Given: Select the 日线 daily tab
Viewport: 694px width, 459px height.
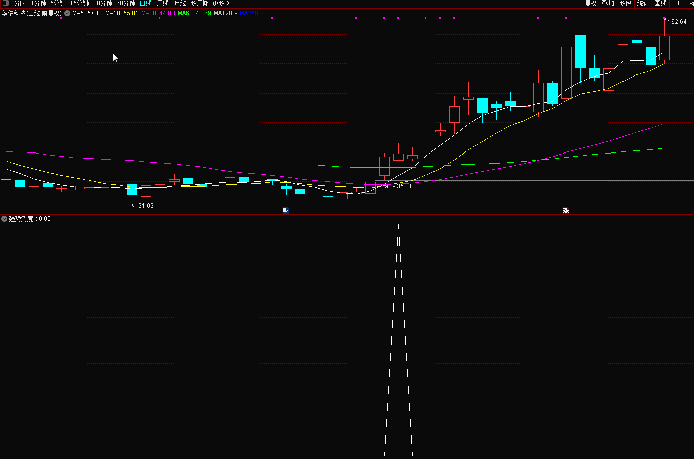Looking at the screenshot, I should pyautogui.click(x=146, y=3).
